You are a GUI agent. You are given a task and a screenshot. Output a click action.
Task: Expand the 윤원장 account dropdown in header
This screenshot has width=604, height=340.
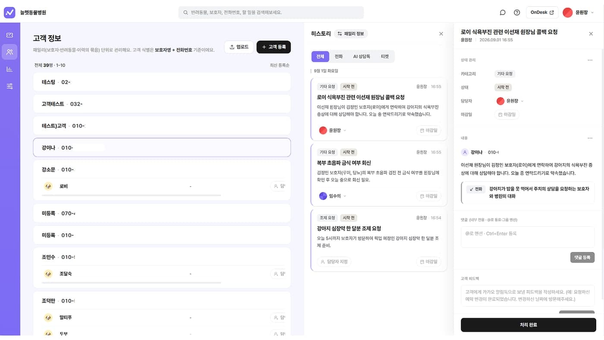579,13
